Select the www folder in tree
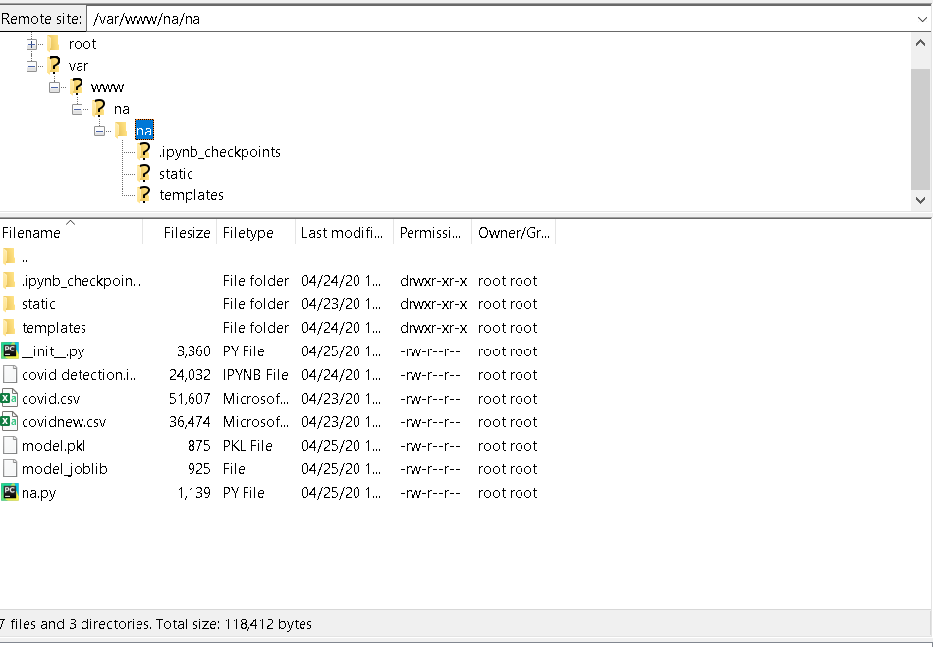This screenshot has height=647, width=933. click(x=106, y=86)
